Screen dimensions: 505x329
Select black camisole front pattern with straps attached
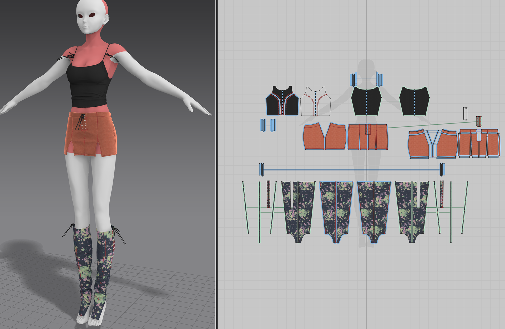pos(366,101)
